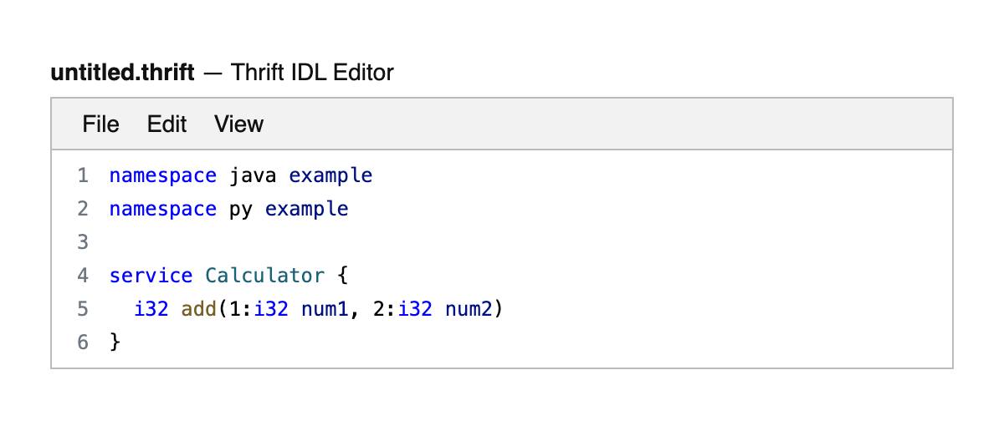Viewport: 1004px width, 426px height.
Task: Click line number 1 in gutter
Action: 82,175
